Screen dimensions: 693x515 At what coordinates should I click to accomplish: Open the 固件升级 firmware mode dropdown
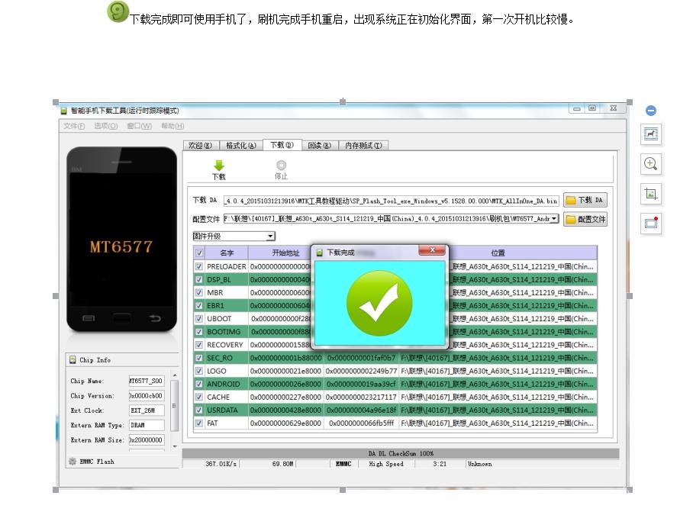[271, 236]
